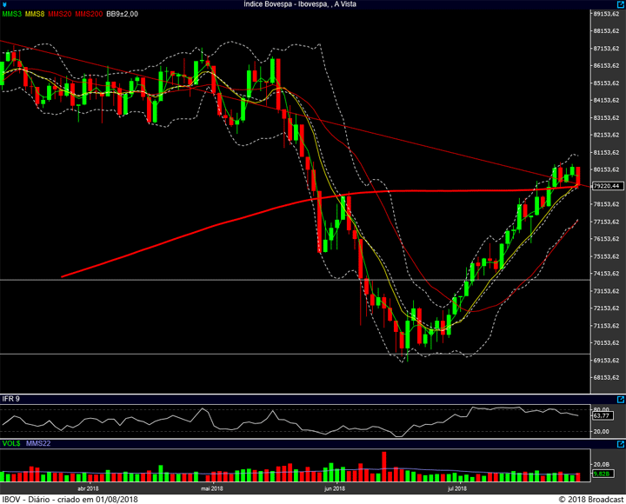Click the pop-out icon of IFR 9 panel
This screenshot has width=626, height=504.
click(x=621, y=399)
